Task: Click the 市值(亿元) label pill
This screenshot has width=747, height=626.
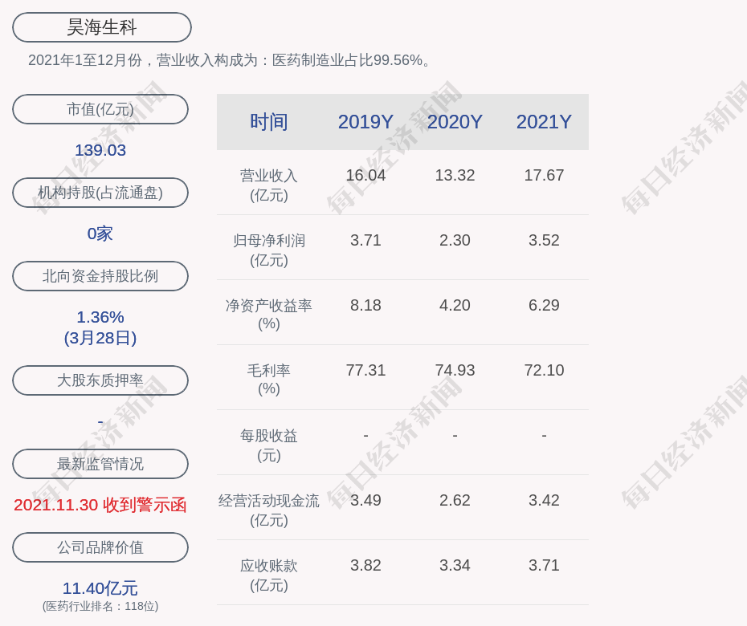Action: (x=100, y=109)
